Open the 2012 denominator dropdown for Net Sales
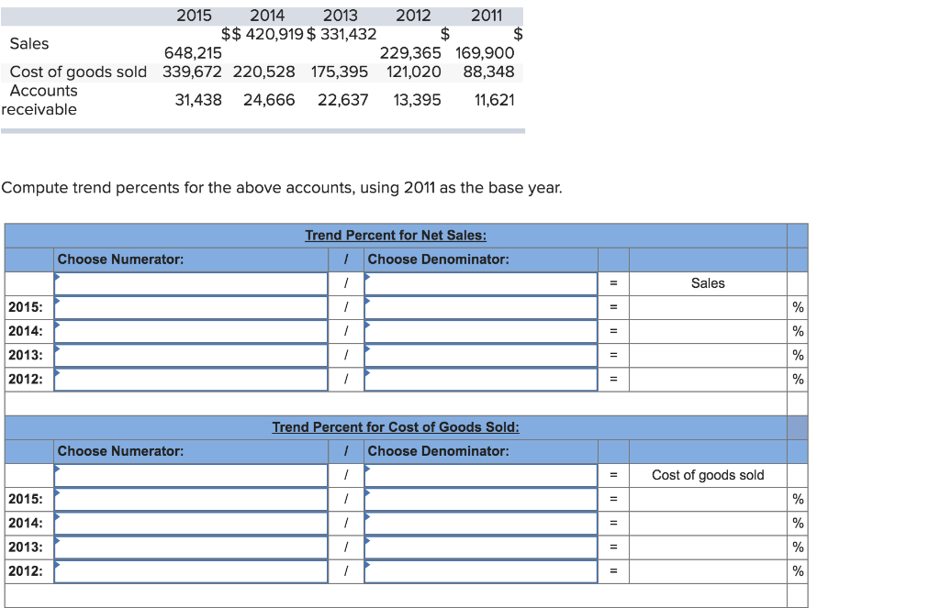Image resolution: width=940 pixels, height=608 pixels. 477,379
